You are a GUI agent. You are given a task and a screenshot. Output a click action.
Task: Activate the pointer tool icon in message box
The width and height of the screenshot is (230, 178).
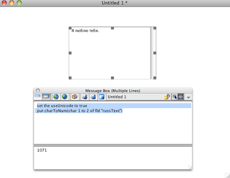tap(175, 97)
